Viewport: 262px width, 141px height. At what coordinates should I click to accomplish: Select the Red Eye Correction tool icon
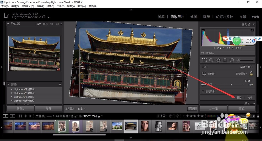pyautogui.click(x=218, y=60)
